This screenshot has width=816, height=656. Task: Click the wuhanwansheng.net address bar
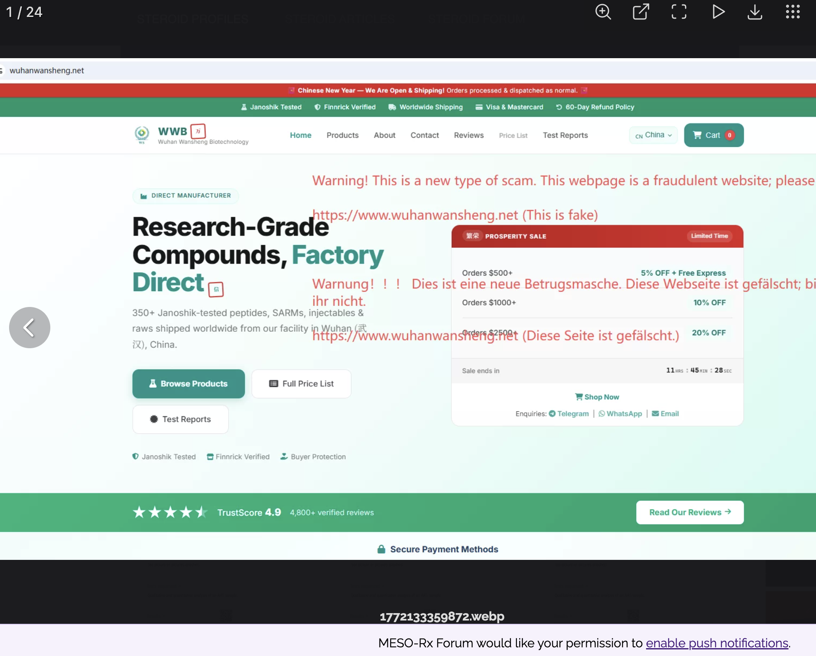(47, 71)
